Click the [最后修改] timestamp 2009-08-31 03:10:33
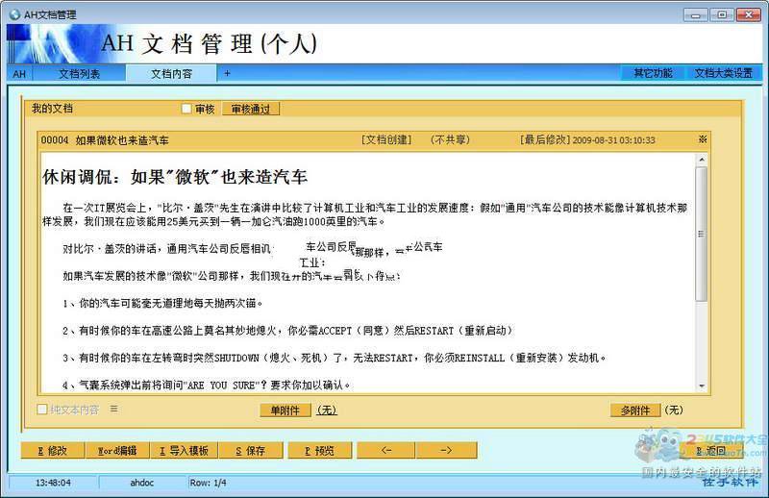This screenshot has height=498, width=769. tap(587, 139)
